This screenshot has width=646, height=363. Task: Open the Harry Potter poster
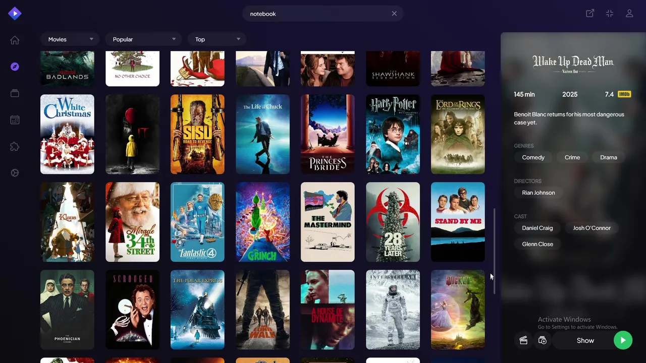coord(393,134)
